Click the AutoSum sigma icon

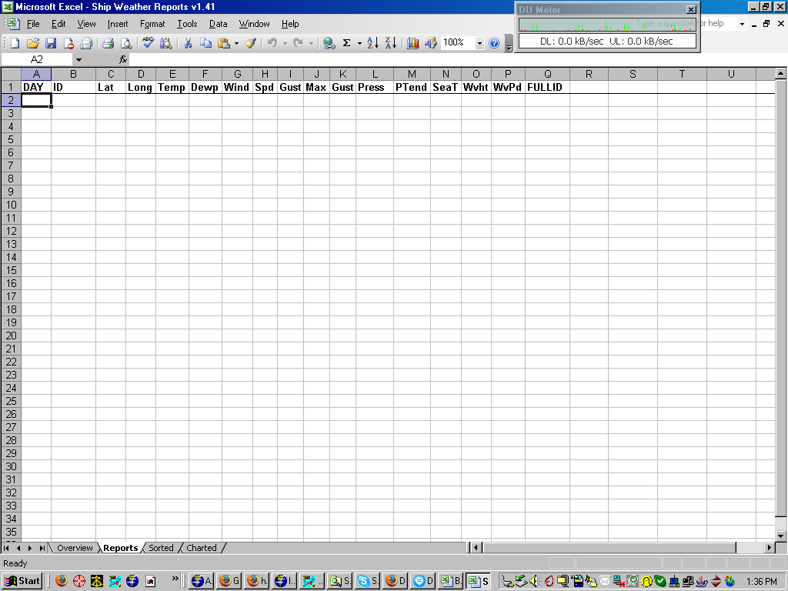347,43
